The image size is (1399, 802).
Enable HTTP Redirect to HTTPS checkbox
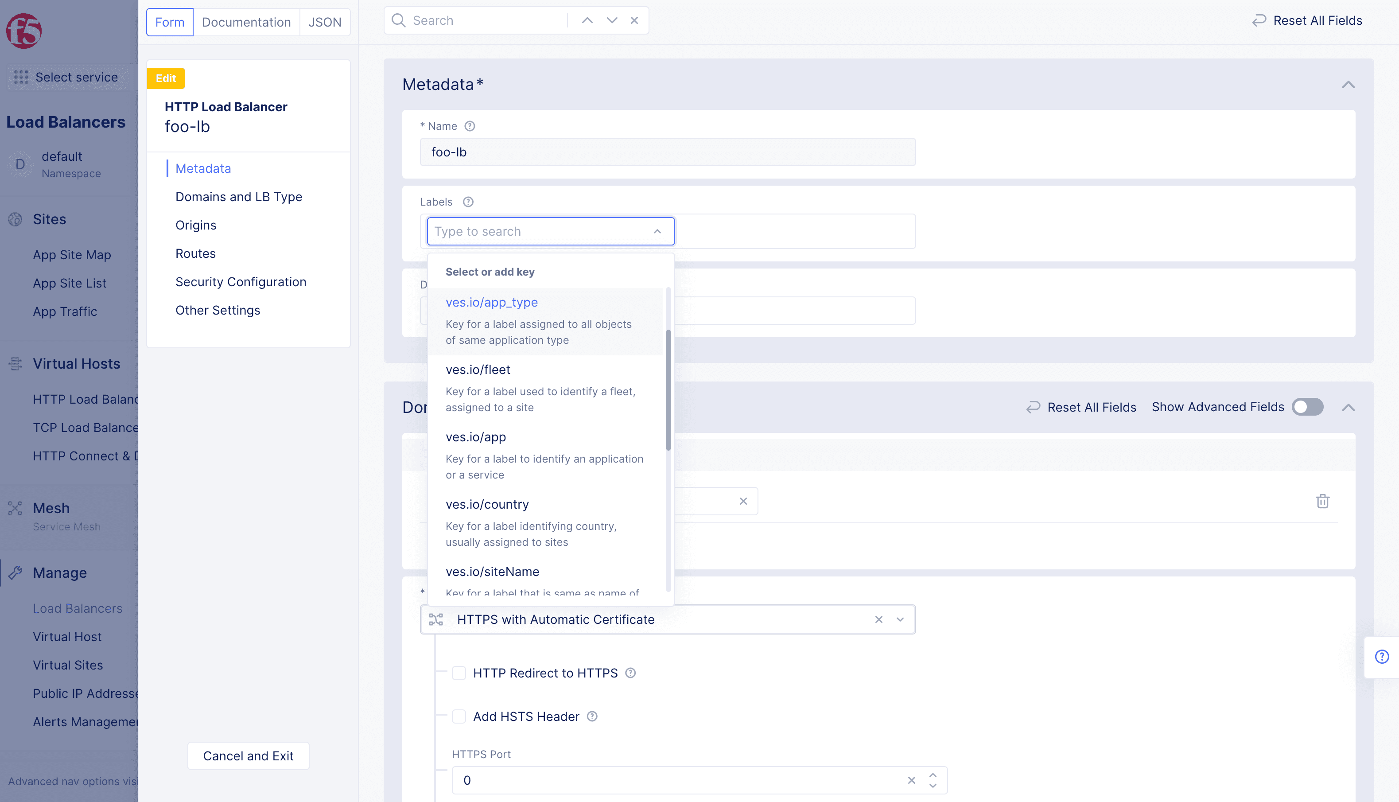coord(459,673)
